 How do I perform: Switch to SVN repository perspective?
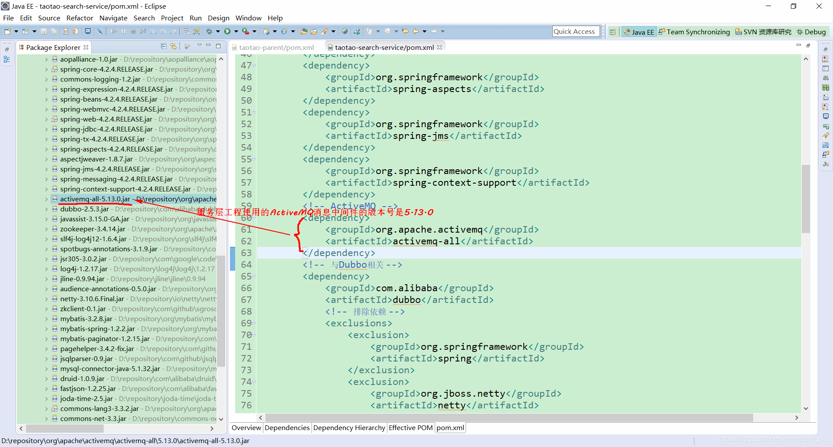tap(763, 32)
